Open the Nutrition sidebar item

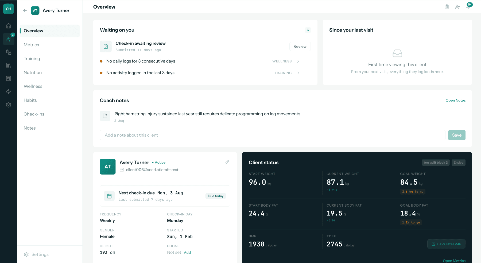coord(33,72)
